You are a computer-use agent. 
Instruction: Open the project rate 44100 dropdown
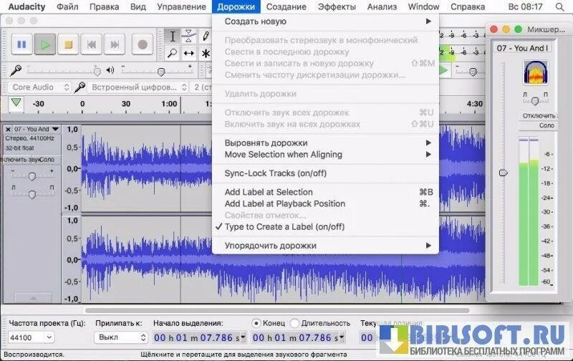pos(49,337)
